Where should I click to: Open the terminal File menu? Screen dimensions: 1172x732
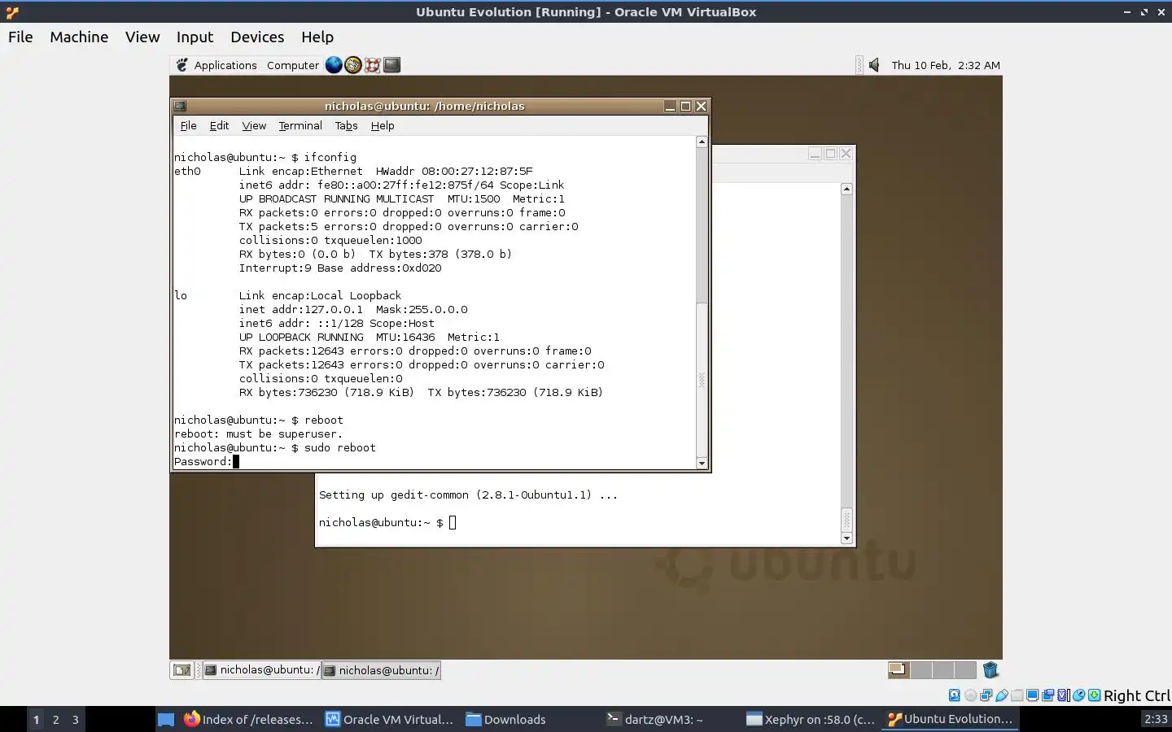click(188, 125)
